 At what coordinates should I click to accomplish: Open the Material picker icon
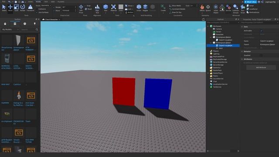tap(113, 8)
